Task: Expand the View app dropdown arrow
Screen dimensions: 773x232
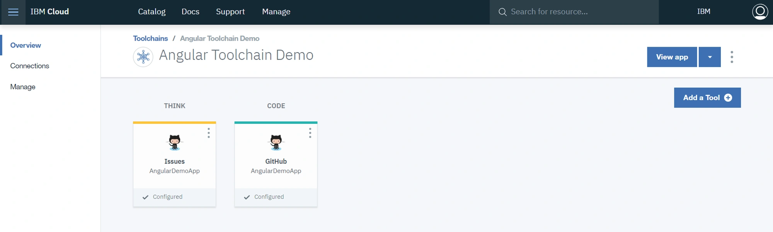Action: [710, 57]
